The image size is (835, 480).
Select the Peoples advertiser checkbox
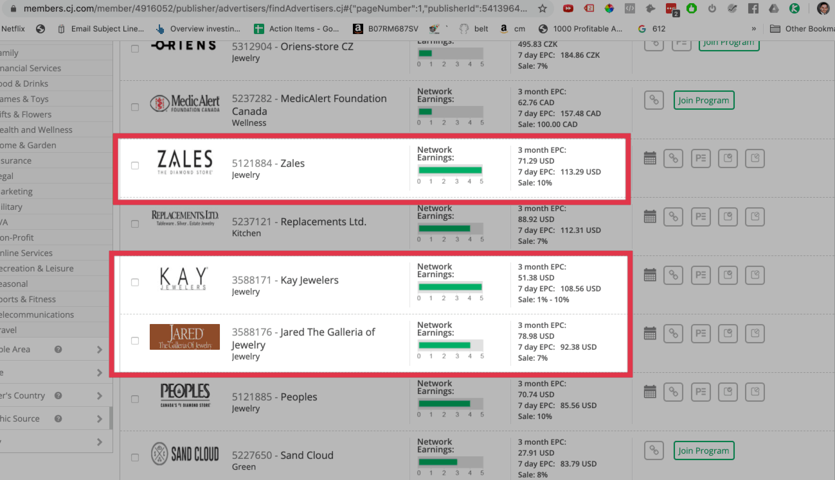pyautogui.click(x=135, y=399)
